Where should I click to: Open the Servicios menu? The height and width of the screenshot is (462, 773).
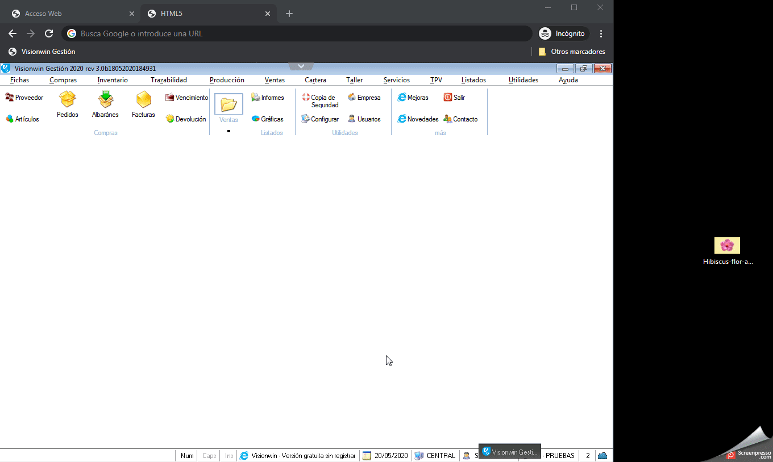click(x=397, y=80)
